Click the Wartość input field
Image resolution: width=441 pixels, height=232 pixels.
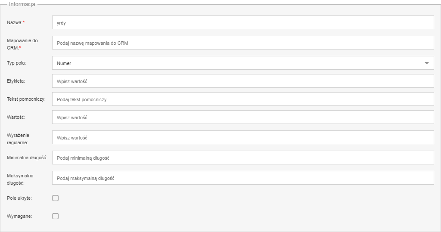coord(243,117)
